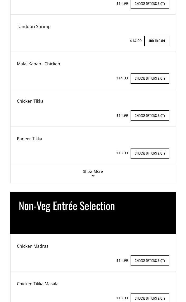Image resolution: width=186 pixels, height=302 pixels.
Task: Click the down chevron under Show More
Action: click(x=93, y=176)
